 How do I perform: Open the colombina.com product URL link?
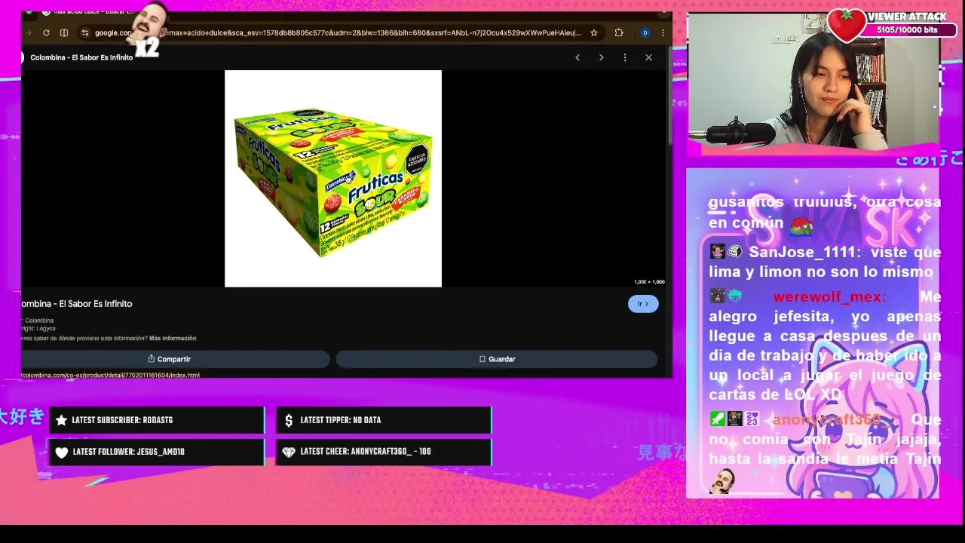coord(111,375)
